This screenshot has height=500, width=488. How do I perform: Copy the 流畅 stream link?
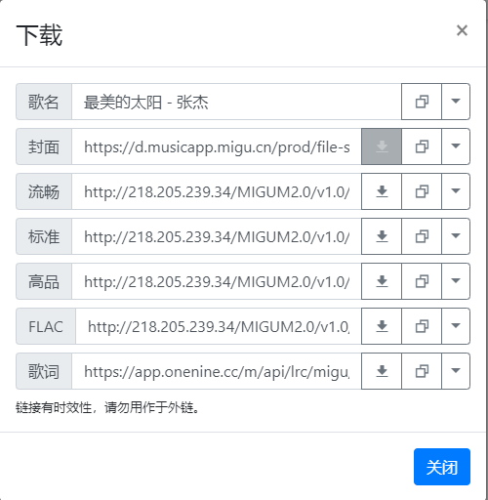click(422, 191)
